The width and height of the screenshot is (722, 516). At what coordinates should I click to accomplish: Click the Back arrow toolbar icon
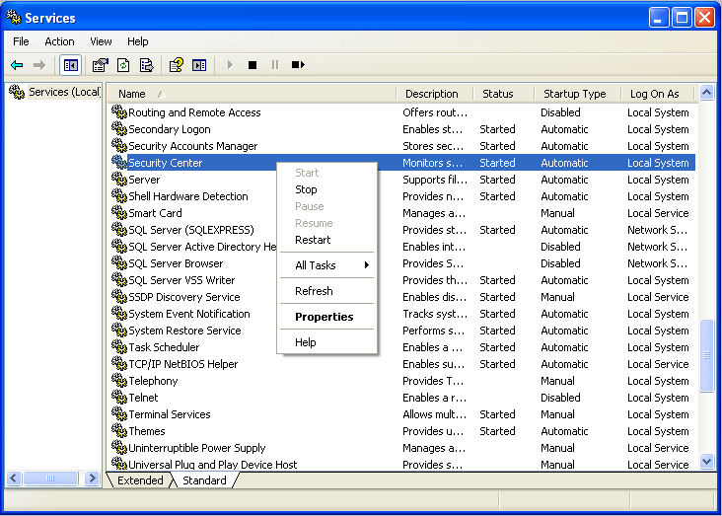click(17, 65)
